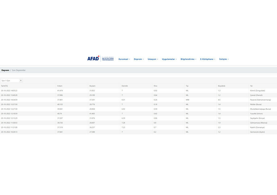This screenshot has width=277, height=195.
Task: Click the magnitude value 4.5
Action: point(219,100)
